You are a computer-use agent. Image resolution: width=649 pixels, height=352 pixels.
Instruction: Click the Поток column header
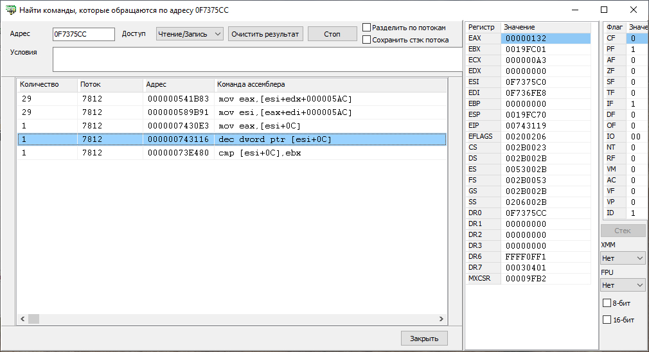pos(110,84)
